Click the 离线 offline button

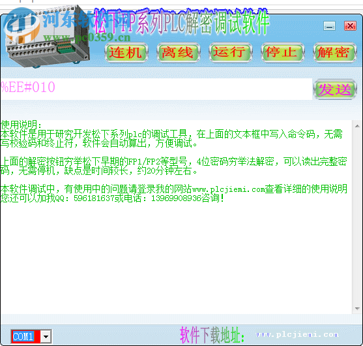[179, 52]
